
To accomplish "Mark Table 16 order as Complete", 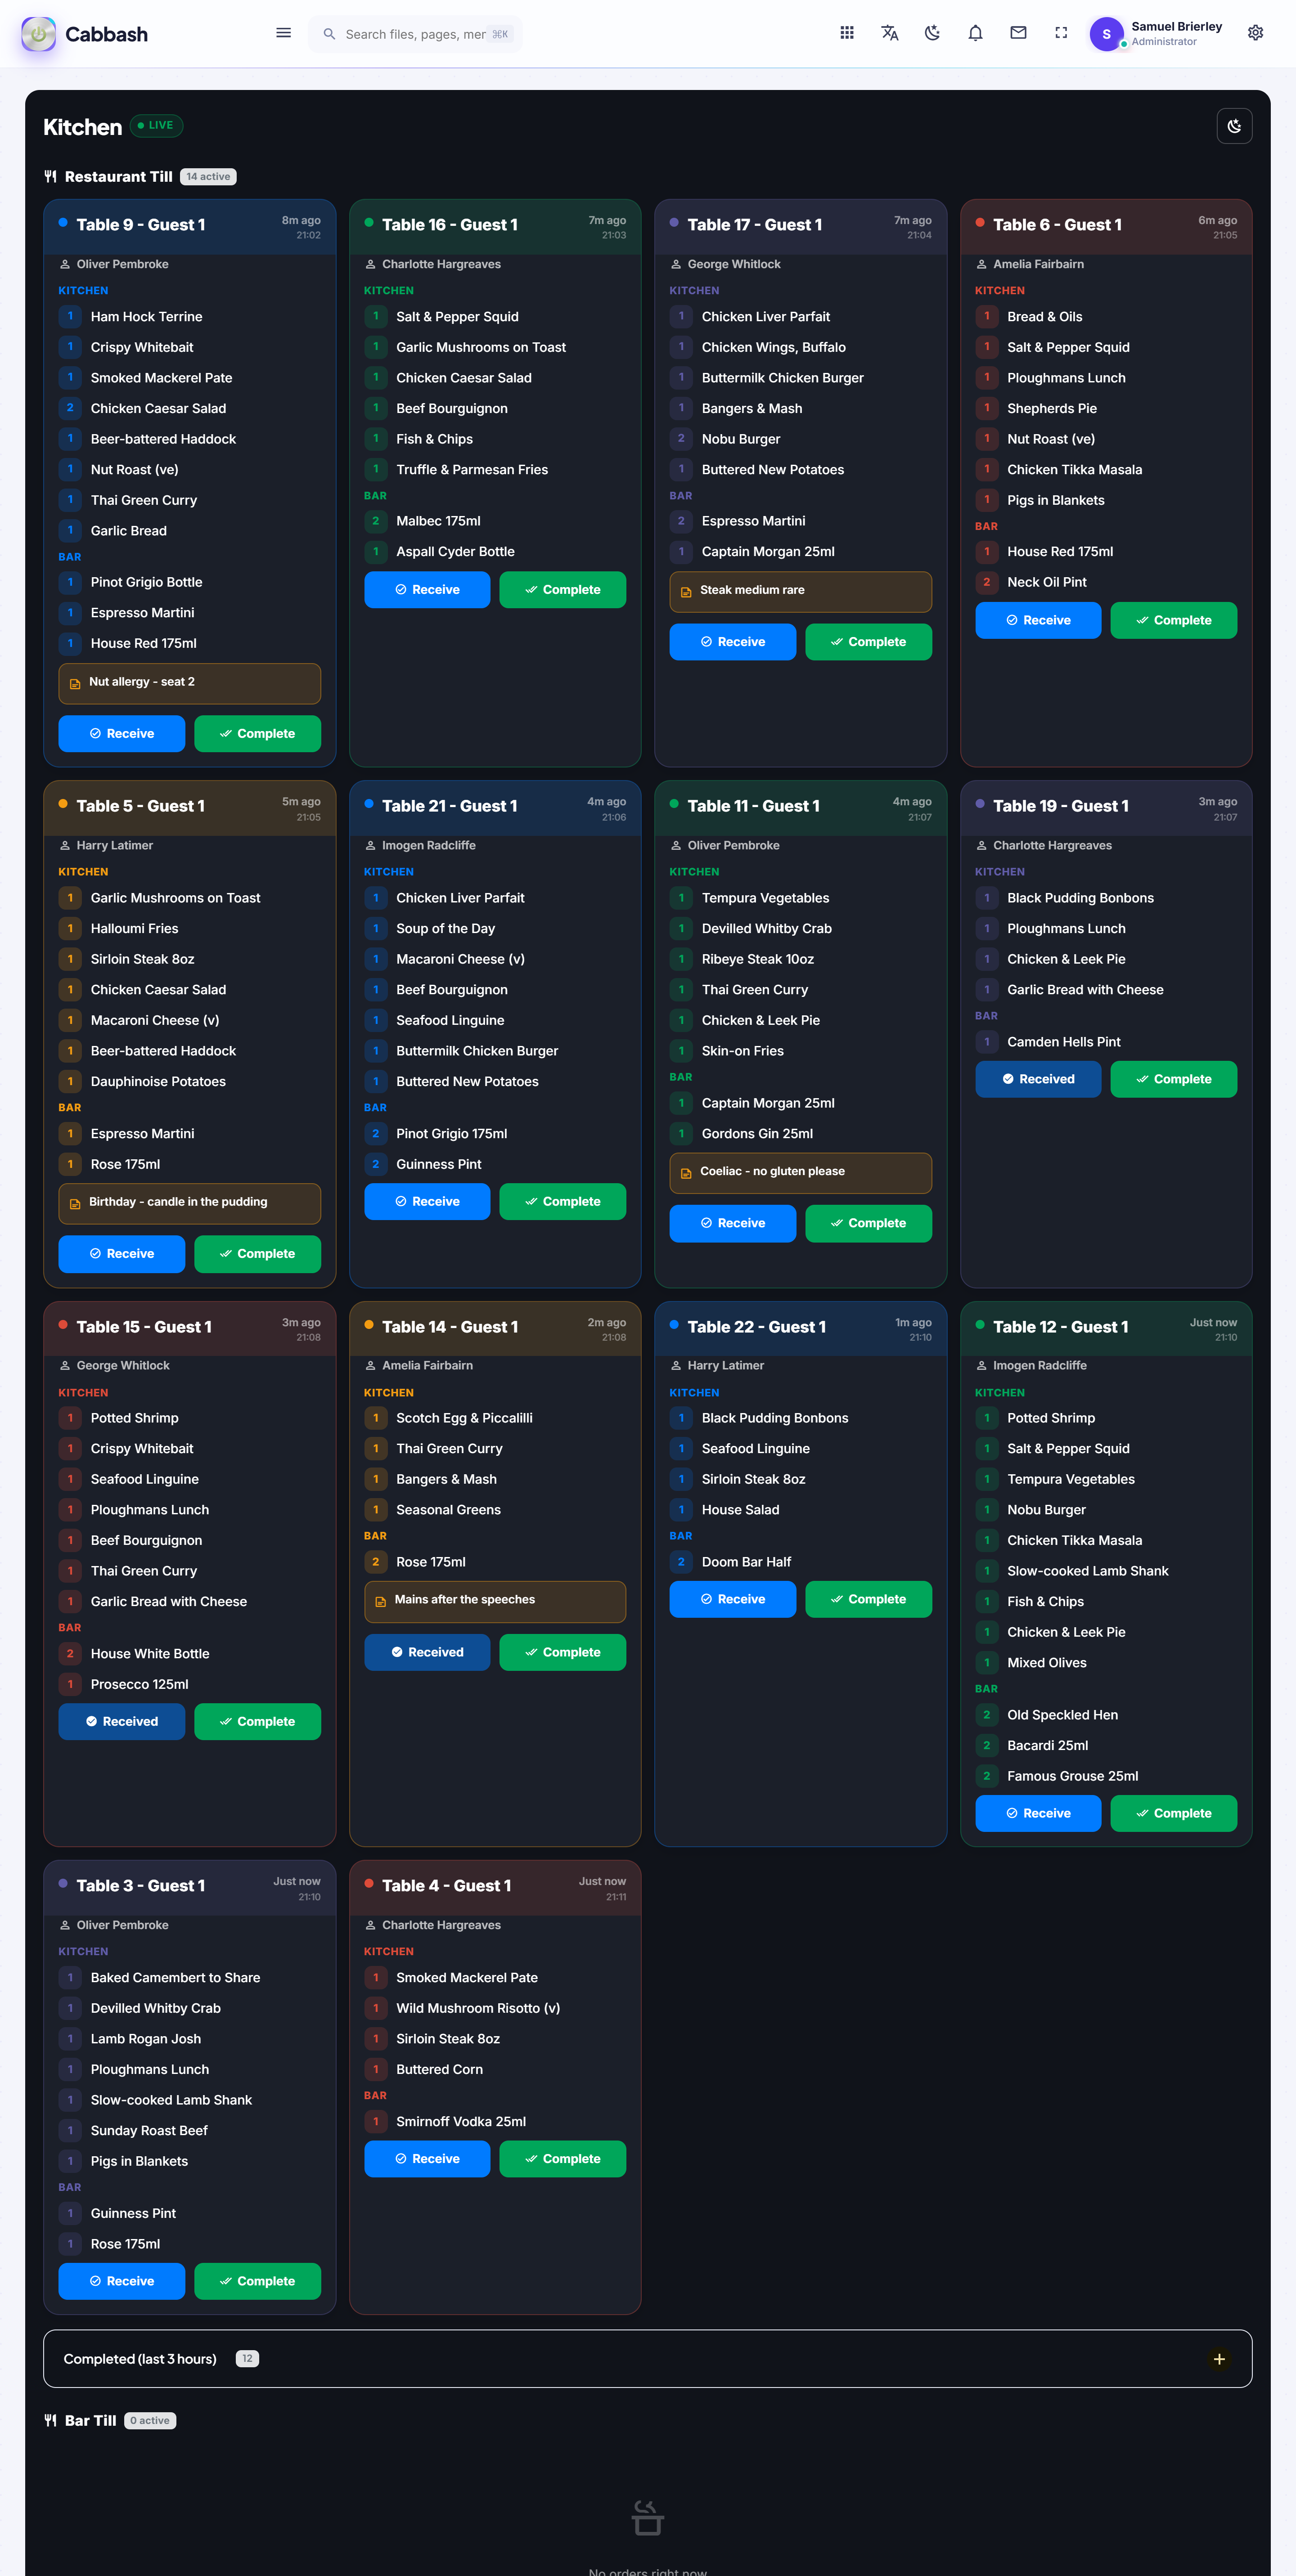I will [x=562, y=590].
